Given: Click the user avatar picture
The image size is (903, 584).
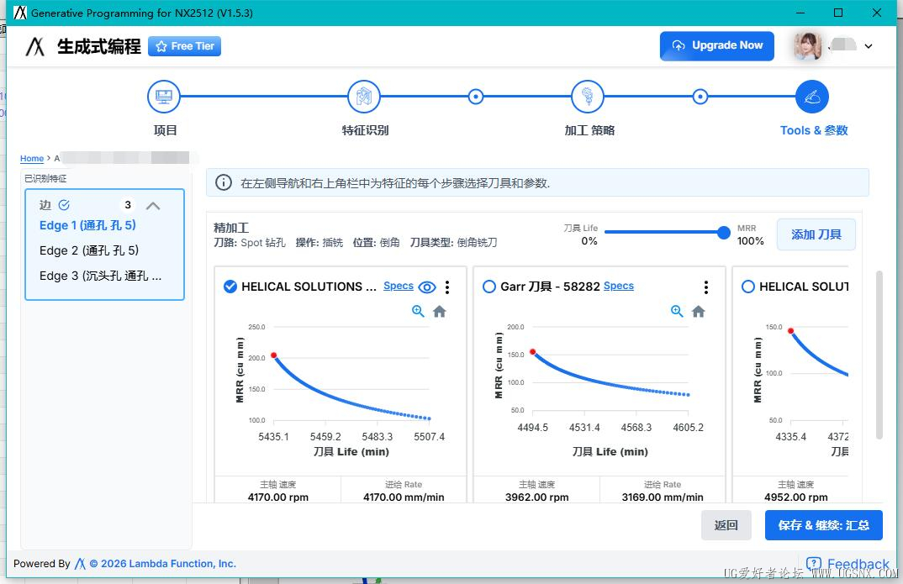Looking at the screenshot, I should [807, 46].
